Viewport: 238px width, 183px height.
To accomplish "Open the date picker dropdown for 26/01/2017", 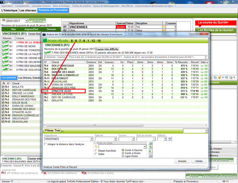I will pos(26,21).
